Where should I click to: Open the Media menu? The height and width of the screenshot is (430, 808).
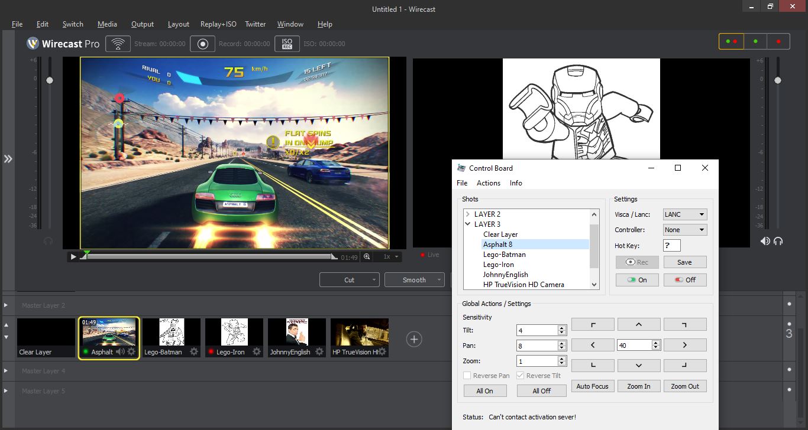click(x=107, y=24)
